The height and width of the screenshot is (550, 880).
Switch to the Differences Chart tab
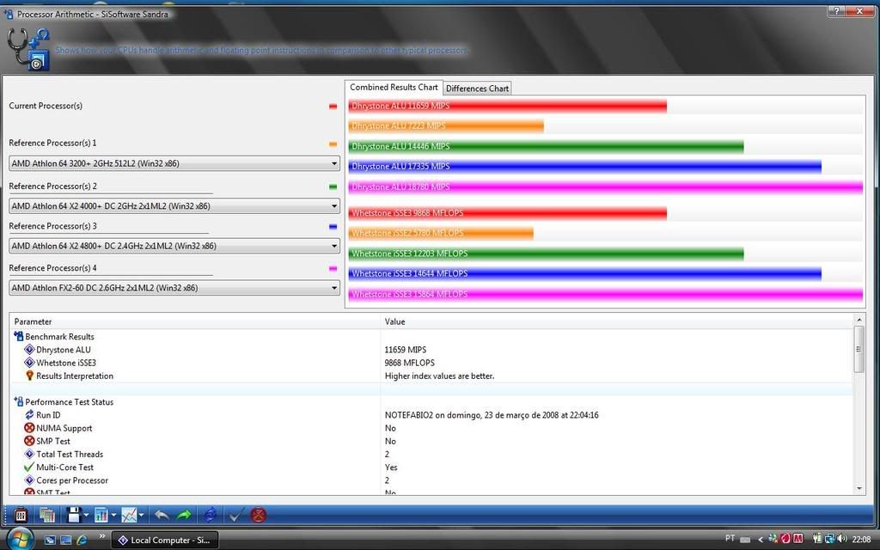[x=477, y=89]
